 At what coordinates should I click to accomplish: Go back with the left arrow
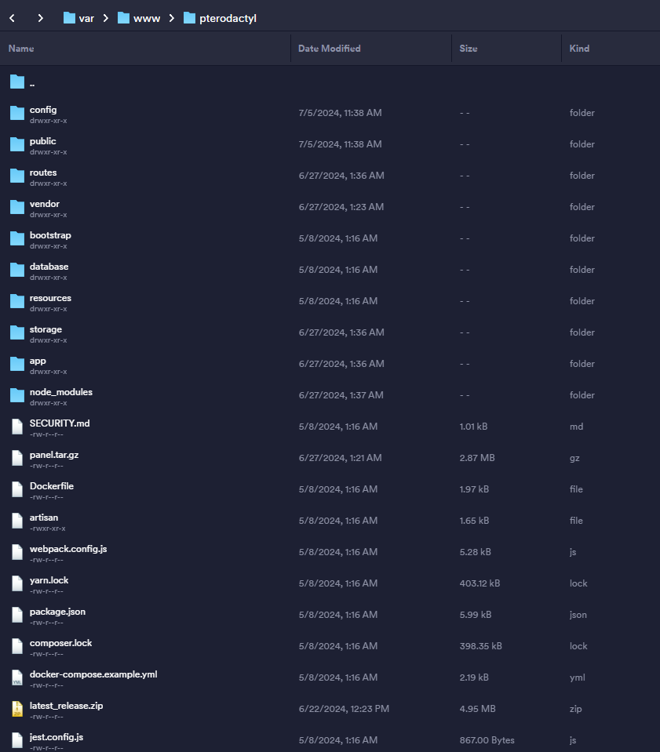click(x=13, y=18)
